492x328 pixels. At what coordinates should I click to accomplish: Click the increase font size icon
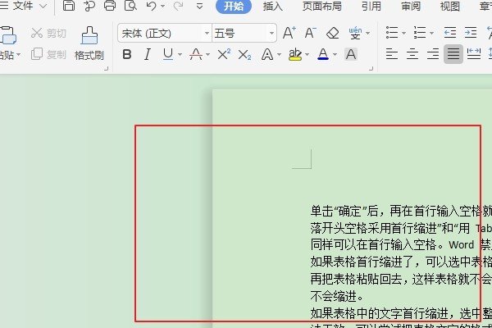click(289, 33)
